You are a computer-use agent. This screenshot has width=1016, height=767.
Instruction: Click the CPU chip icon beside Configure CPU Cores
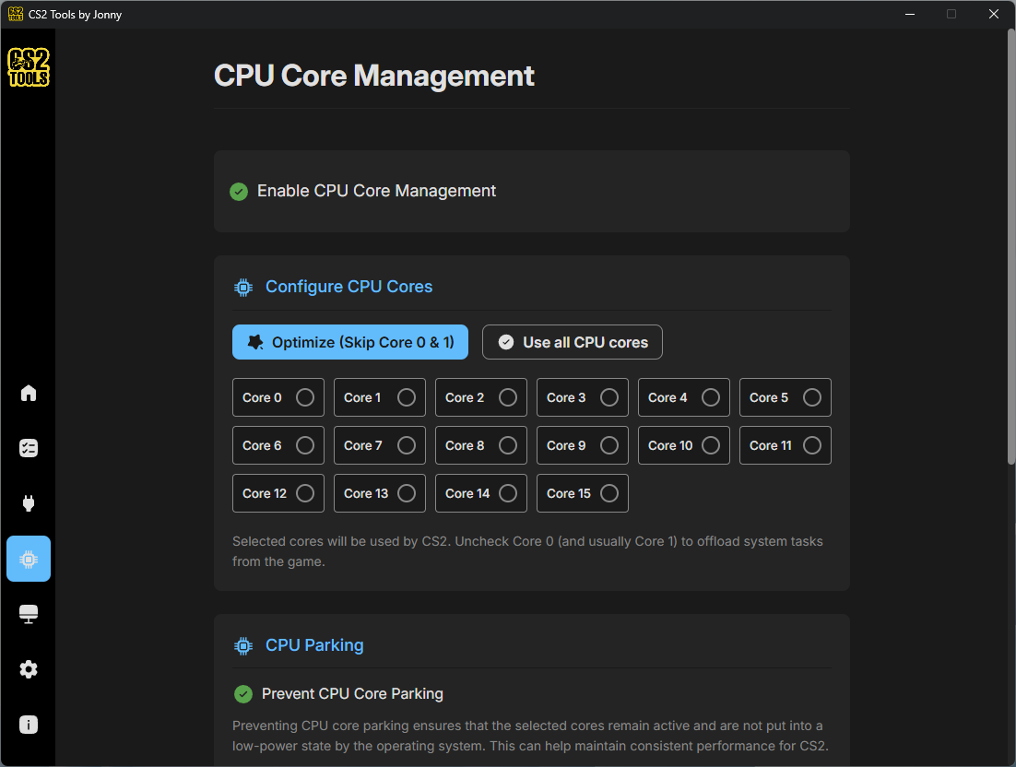pyautogui.click(x=242, y=287)
